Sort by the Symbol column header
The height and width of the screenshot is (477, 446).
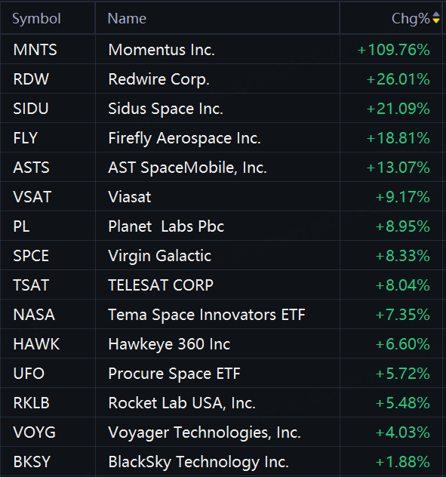click(x=36, y=19)
